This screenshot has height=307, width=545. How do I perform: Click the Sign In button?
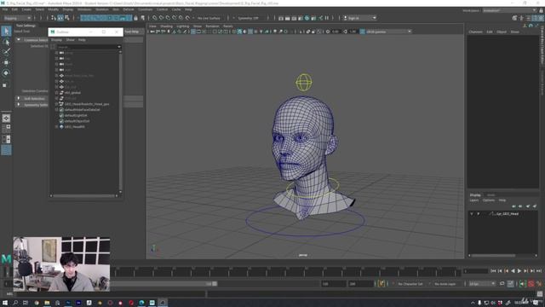point(359,18)
